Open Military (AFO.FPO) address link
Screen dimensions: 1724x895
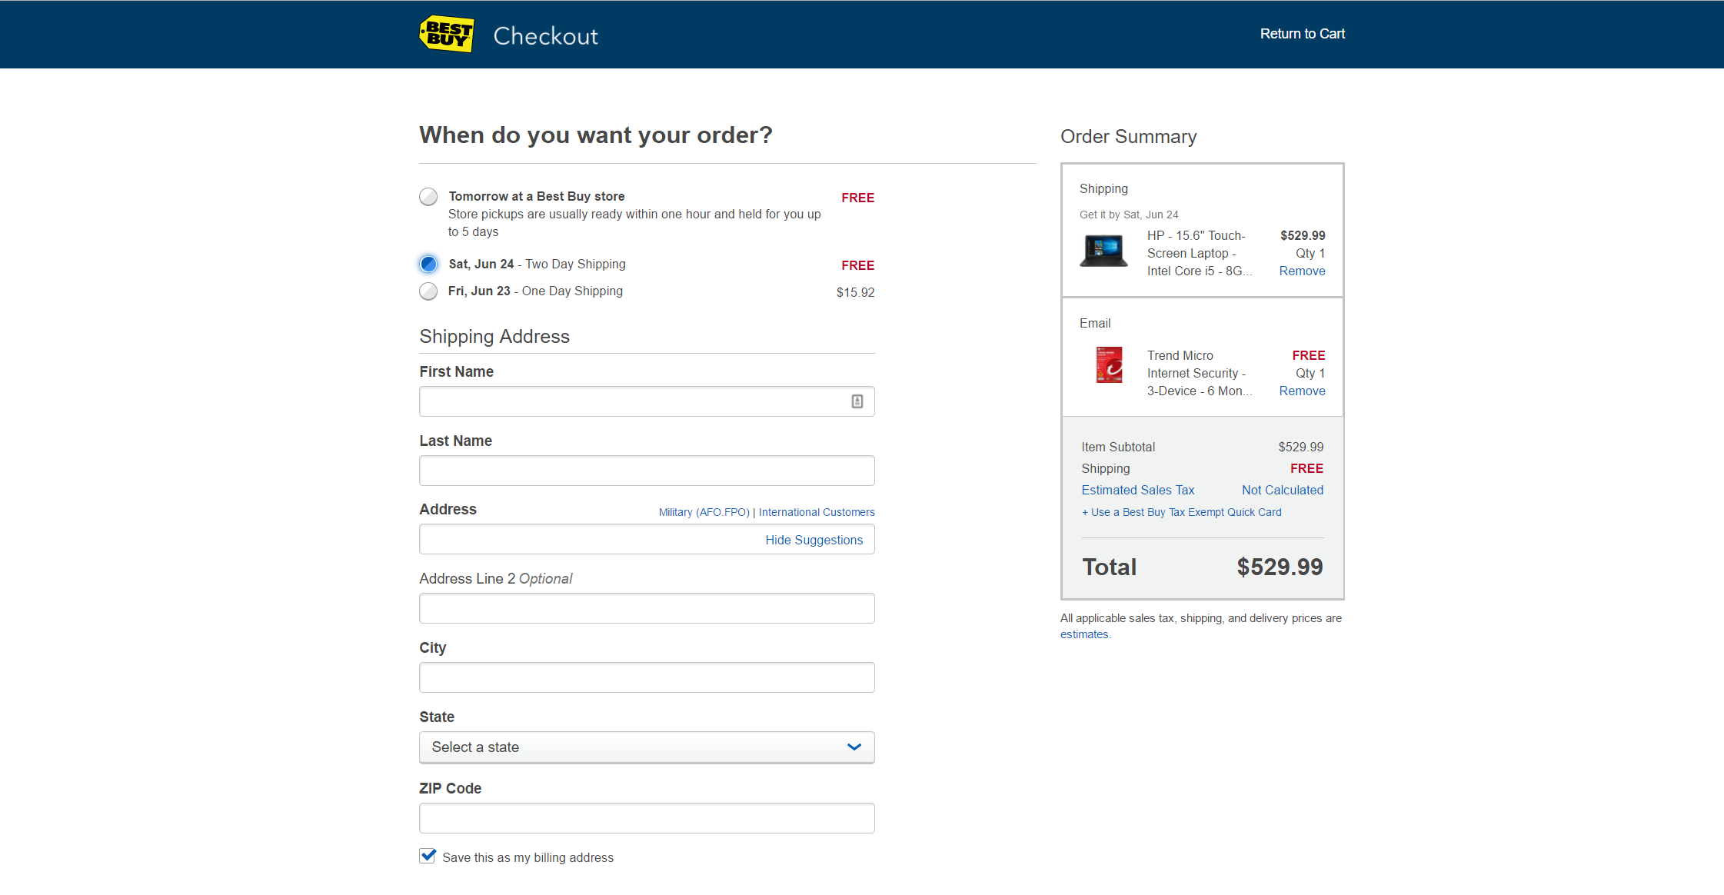click(704, 512)
